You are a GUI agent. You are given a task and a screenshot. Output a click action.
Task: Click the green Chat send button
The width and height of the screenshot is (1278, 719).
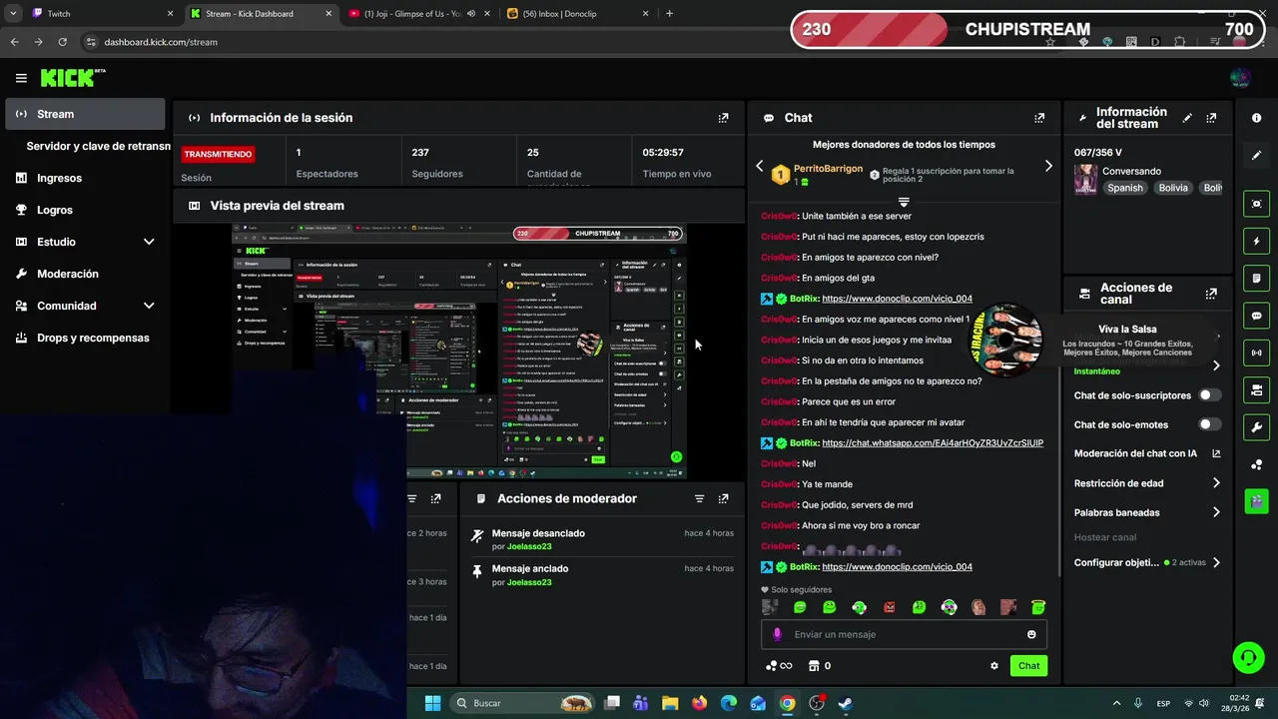pyautogui.click(x=1028, y=666)
